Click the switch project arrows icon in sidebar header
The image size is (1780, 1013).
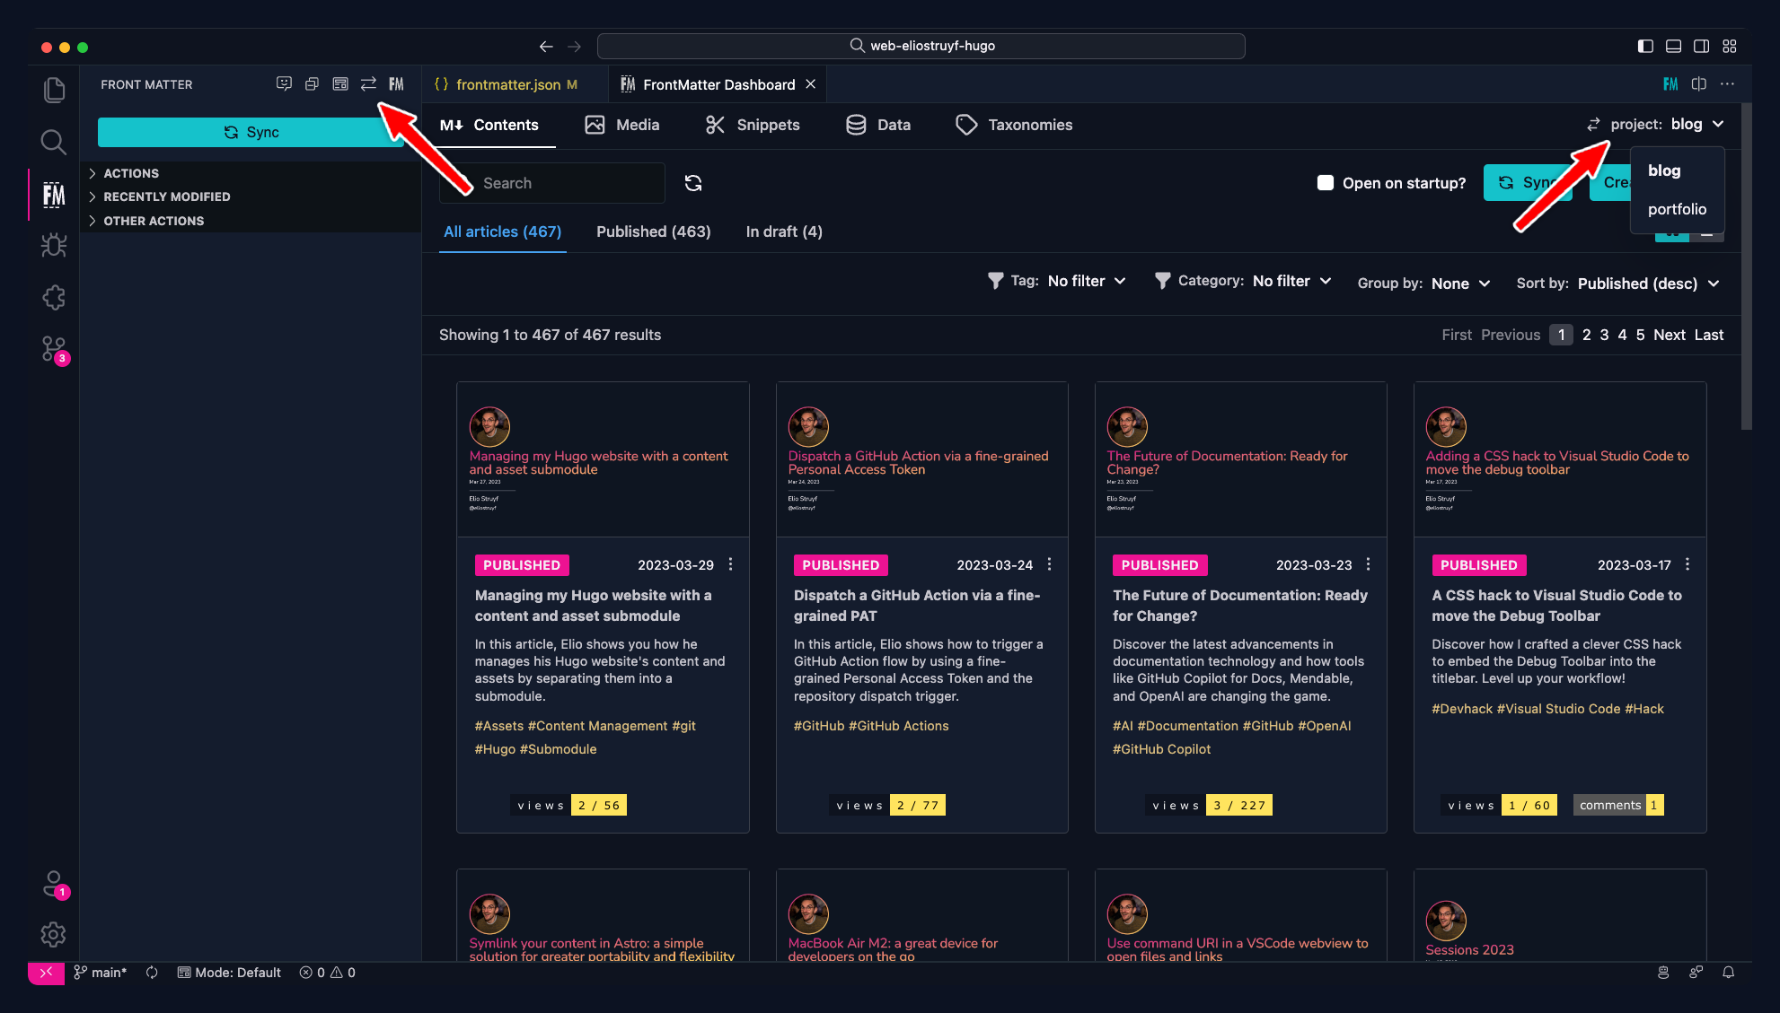[x=368, y=83]
